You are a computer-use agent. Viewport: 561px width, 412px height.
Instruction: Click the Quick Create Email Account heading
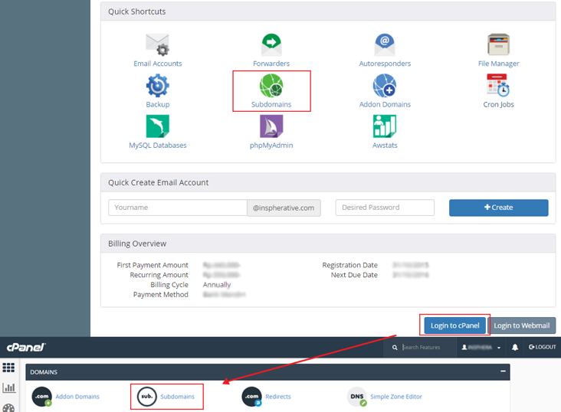[158, 182]
